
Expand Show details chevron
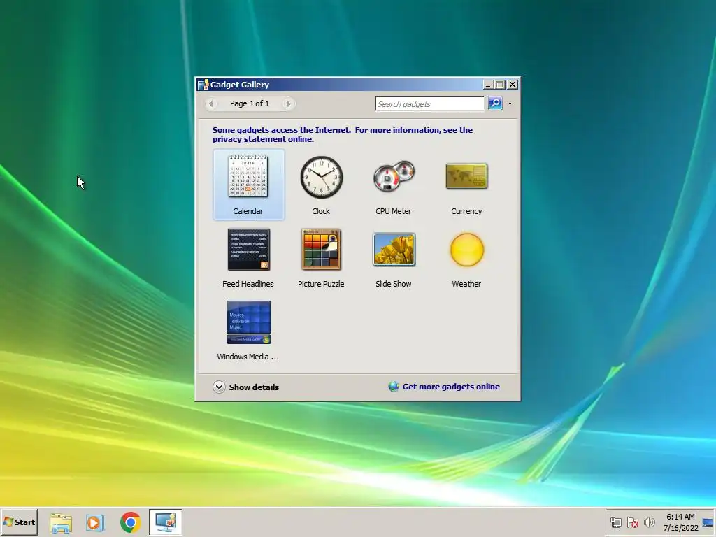click(x=219, y=387)
